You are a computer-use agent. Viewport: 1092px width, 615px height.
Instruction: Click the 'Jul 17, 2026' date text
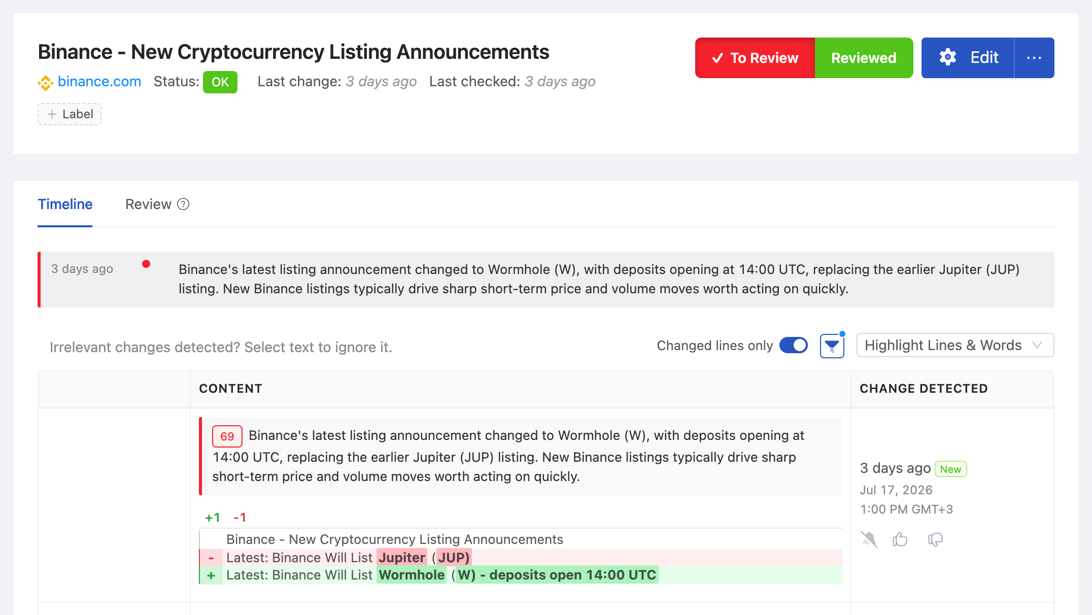[x=896, y=490]
